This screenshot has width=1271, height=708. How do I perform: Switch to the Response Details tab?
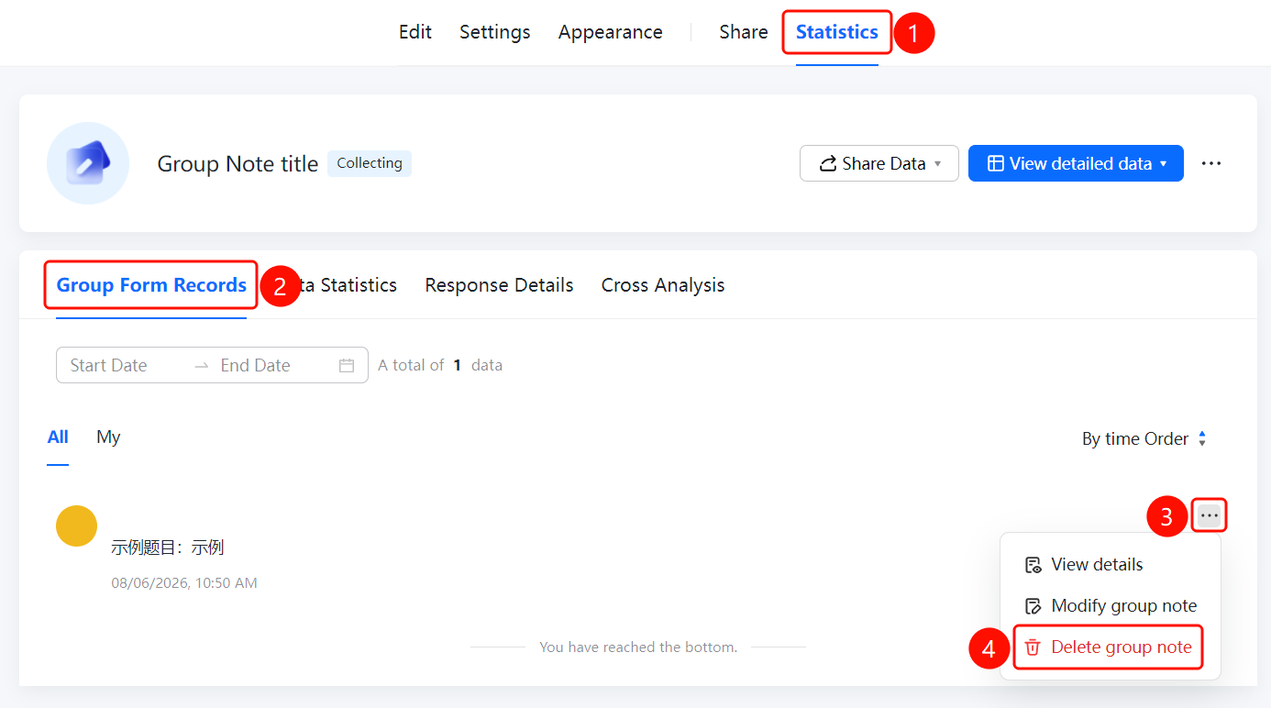(x=499, y=285)
